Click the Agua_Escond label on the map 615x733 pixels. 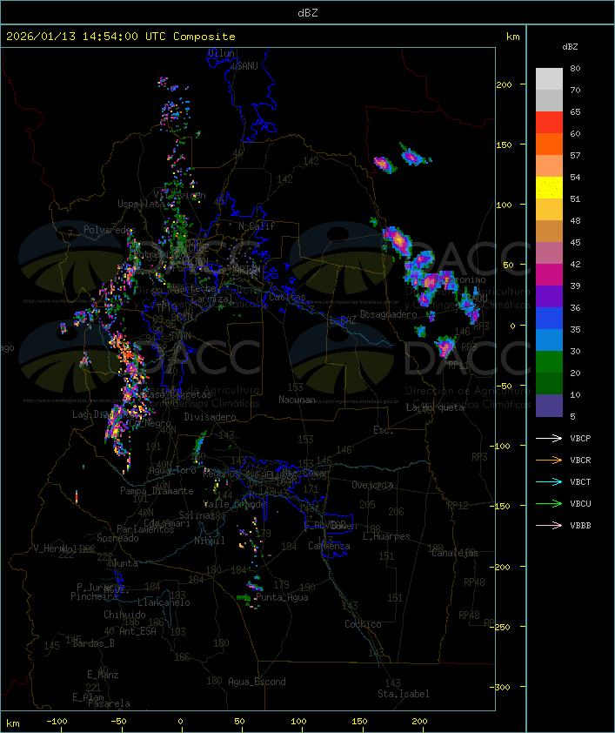point(257,682)
